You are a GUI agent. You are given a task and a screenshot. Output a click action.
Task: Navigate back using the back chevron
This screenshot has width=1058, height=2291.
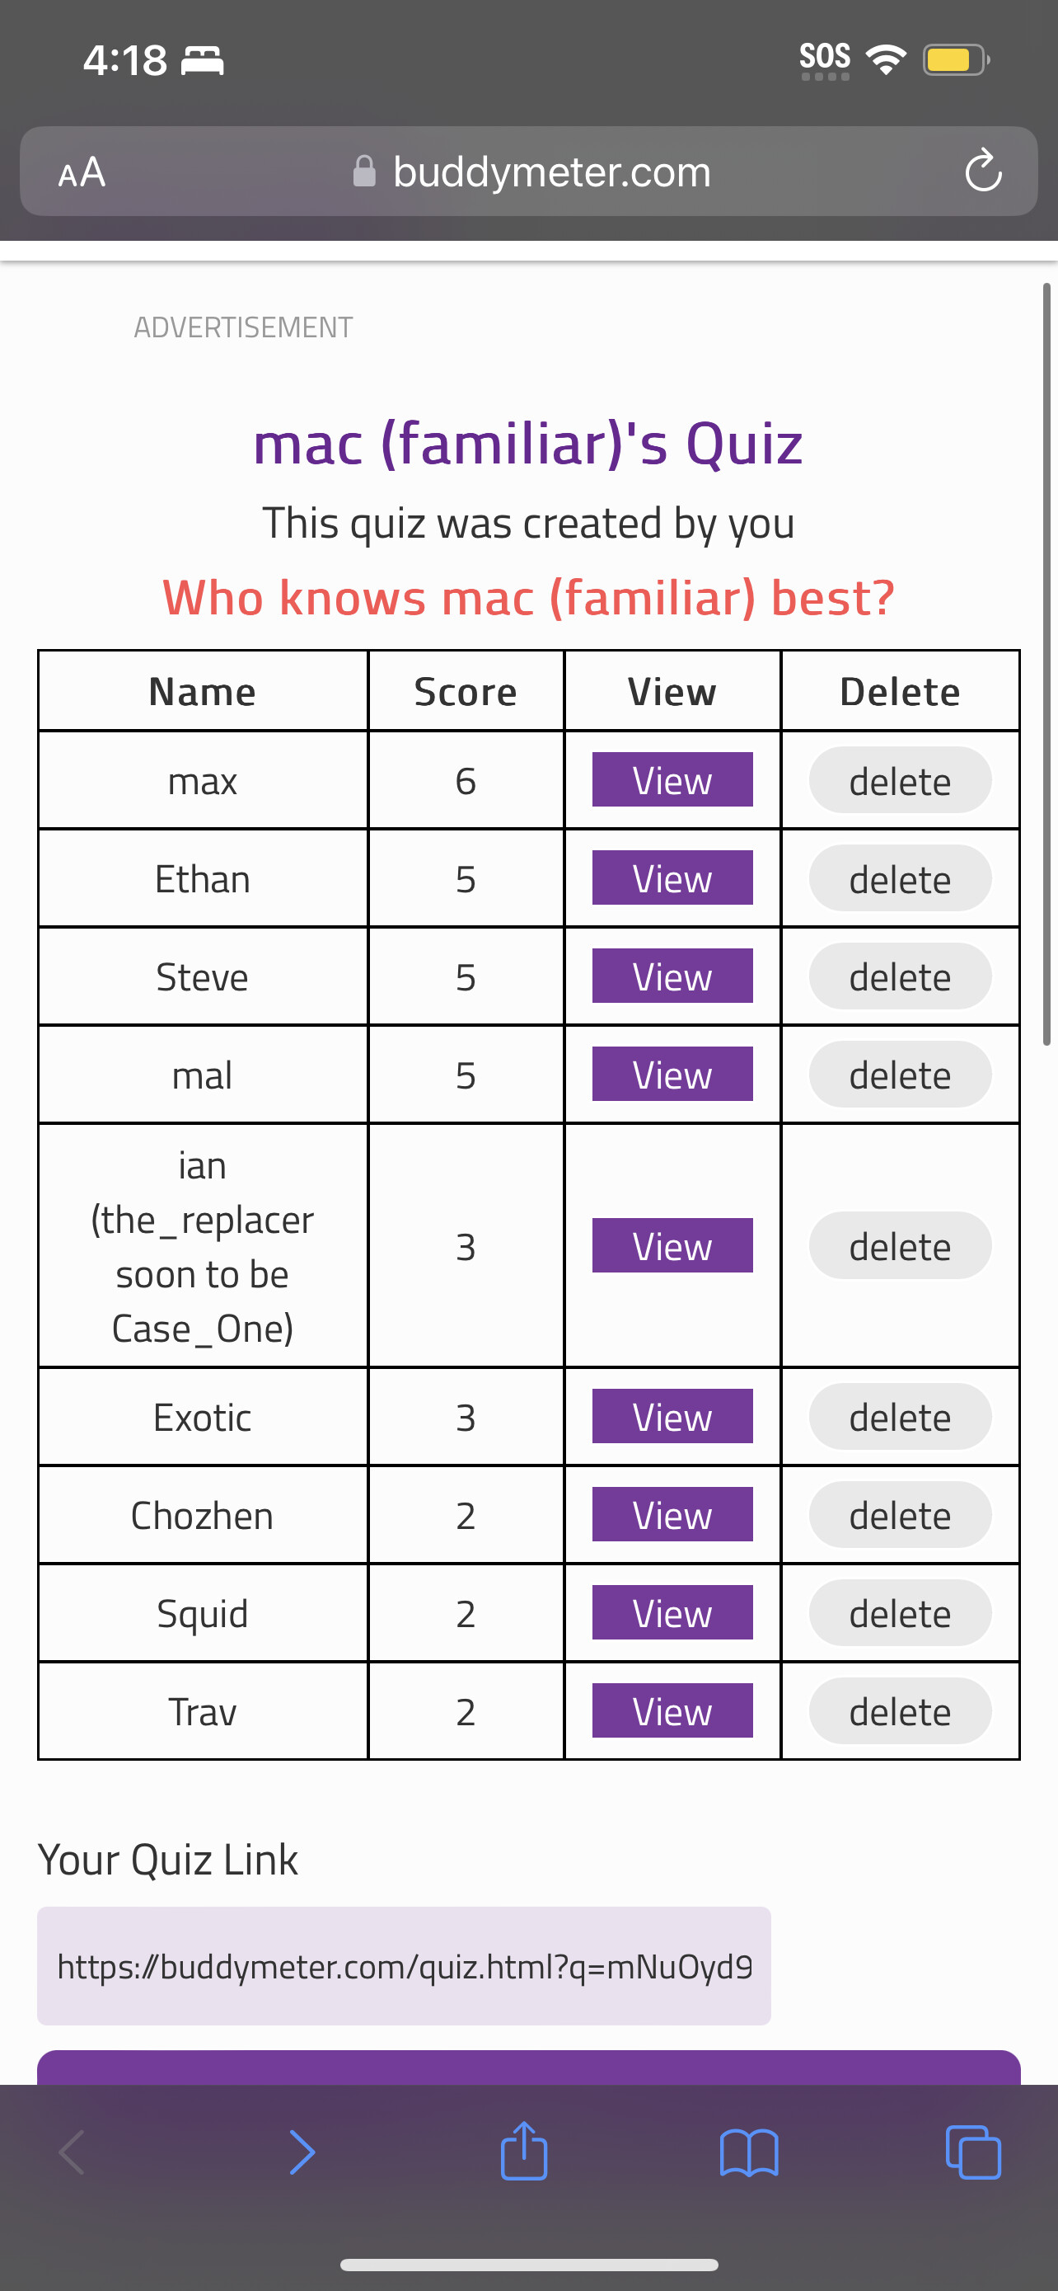(x=72, y=2152)
